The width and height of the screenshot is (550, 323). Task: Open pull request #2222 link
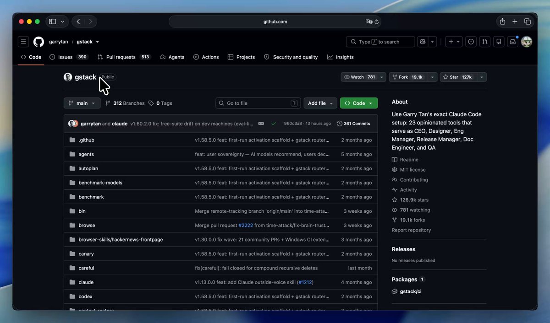(247, 226)
